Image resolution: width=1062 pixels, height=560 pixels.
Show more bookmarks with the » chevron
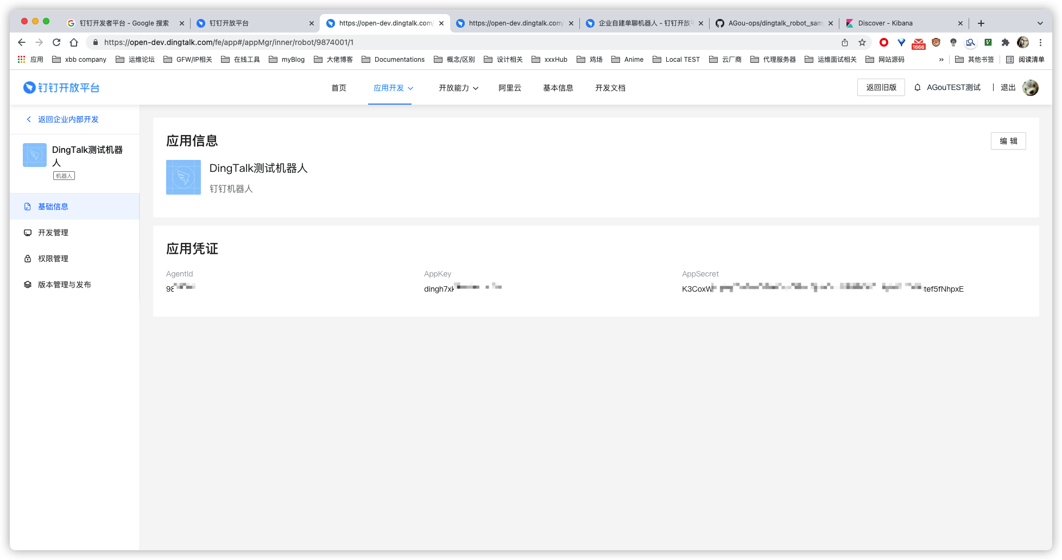[941, 60]
